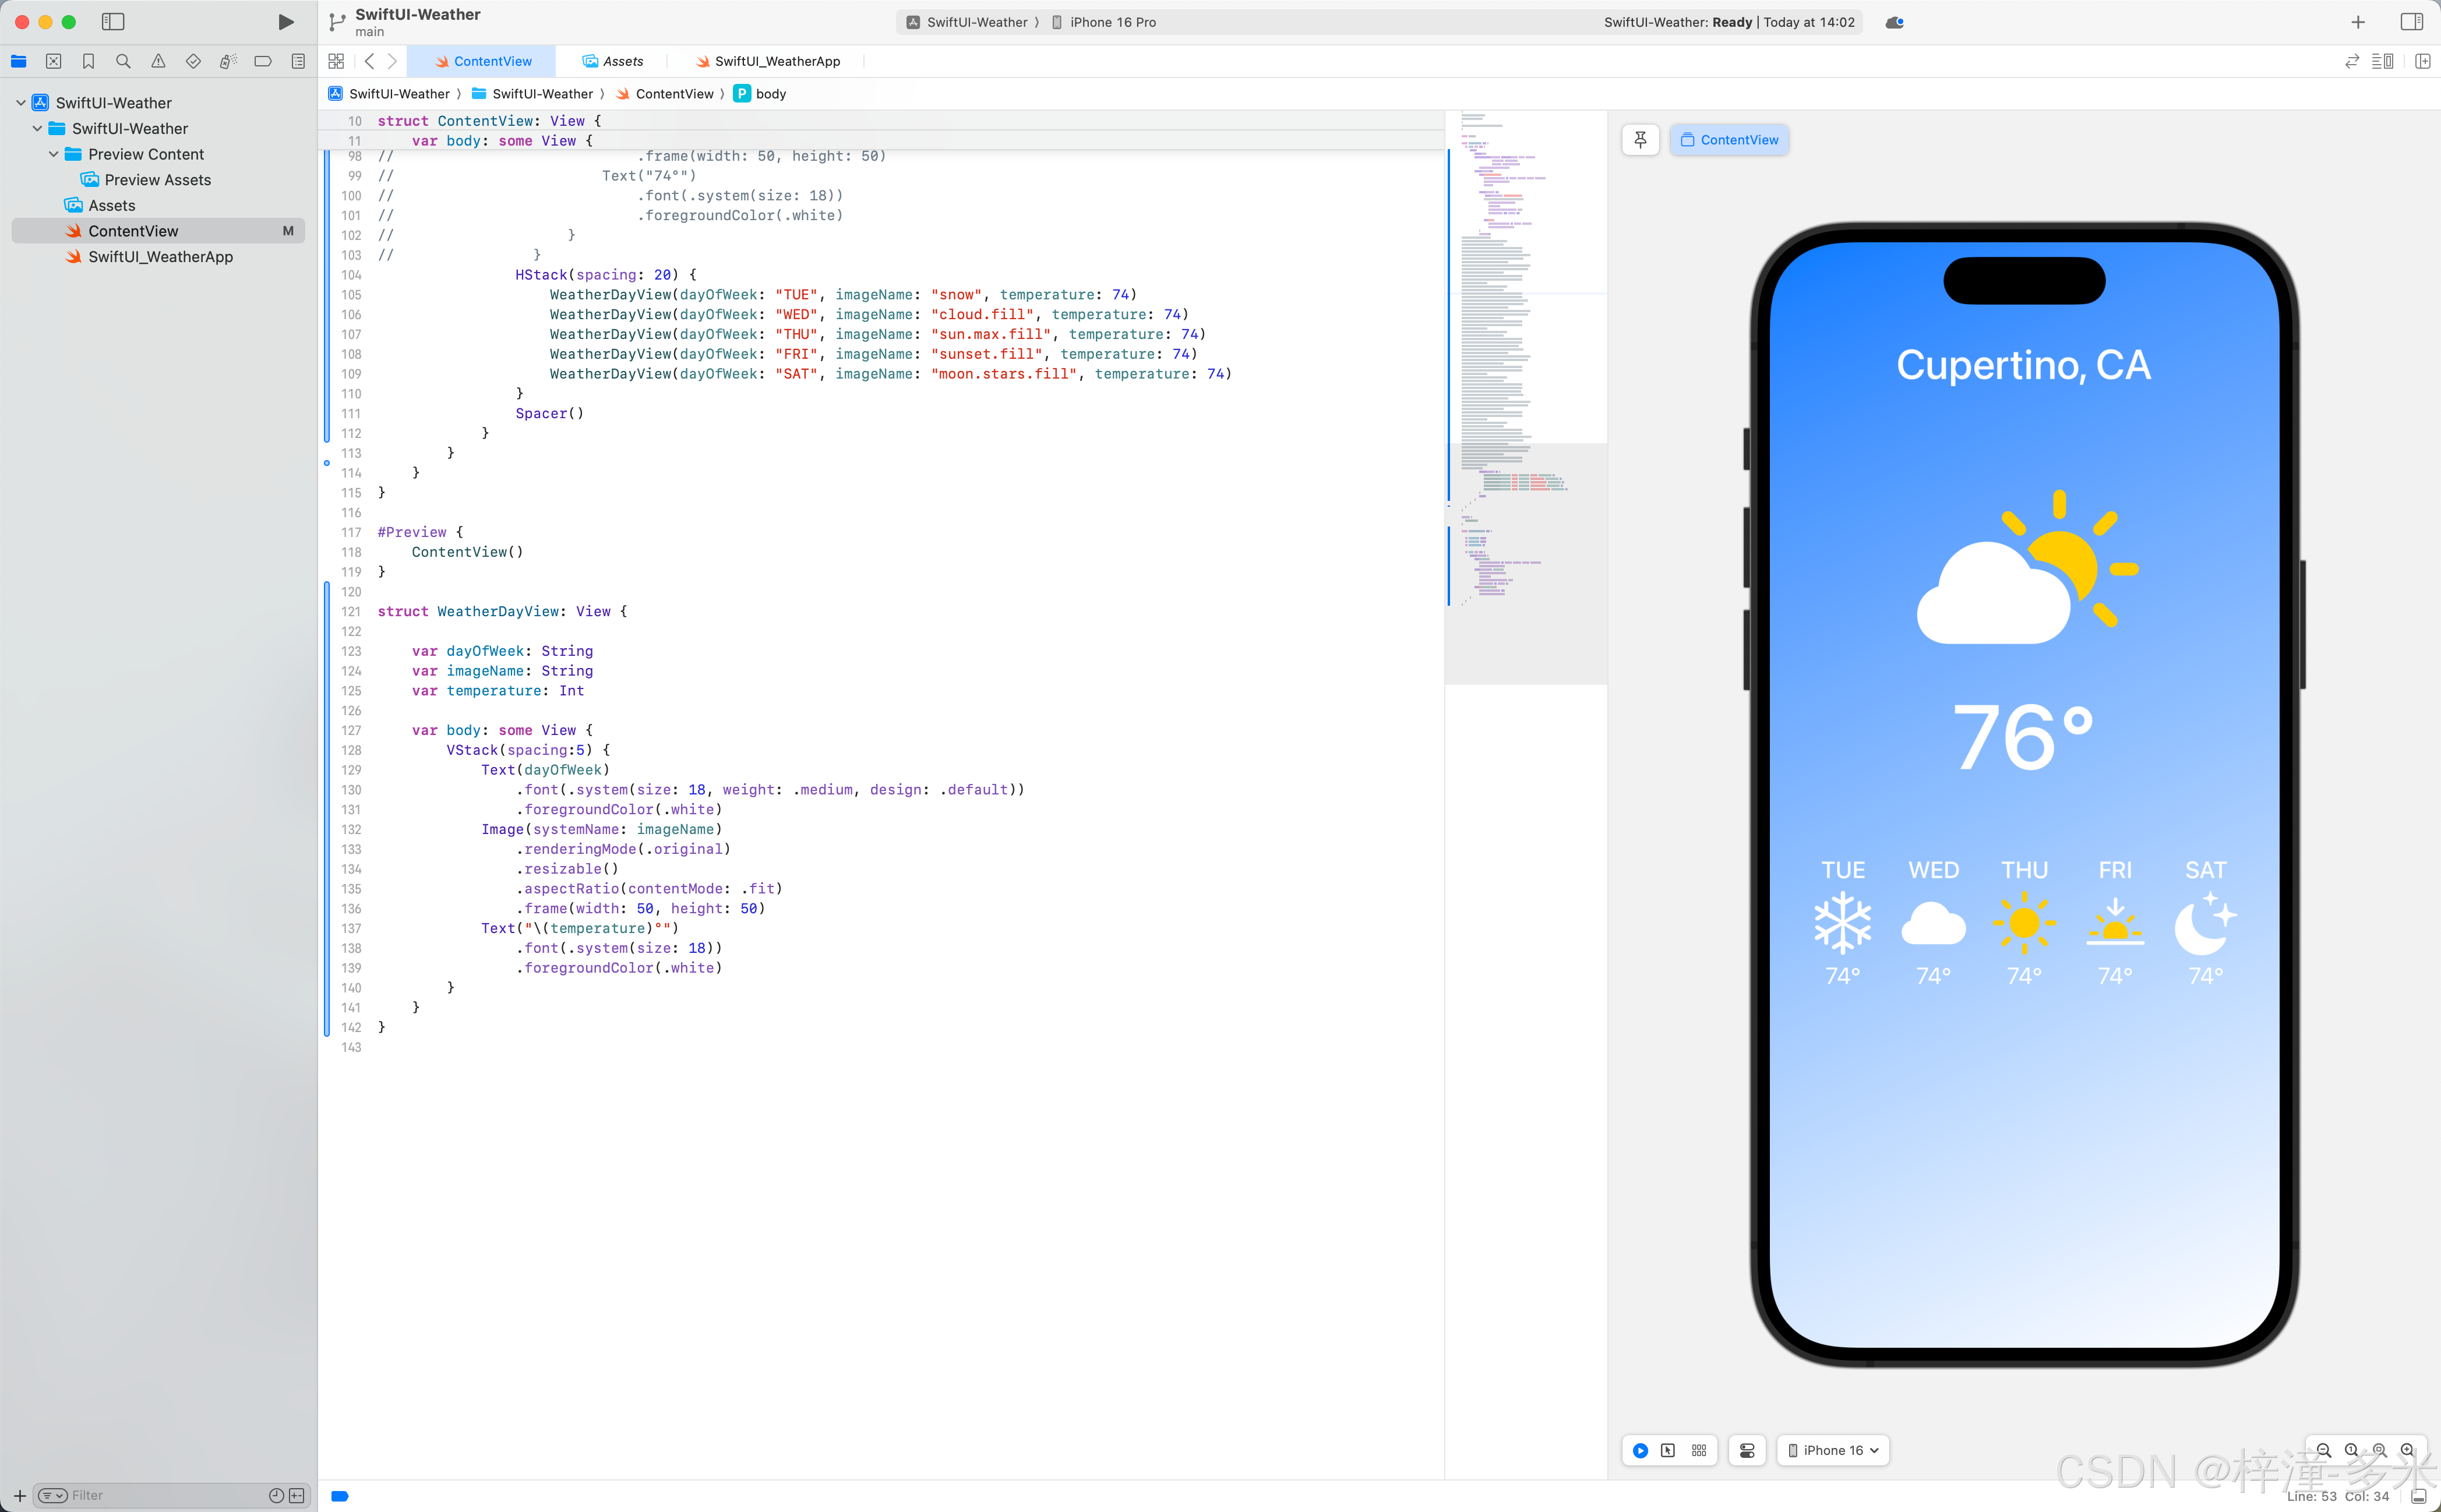This screenshot has height=1512, width=2441.
Task: Open the Issue navigator warning icon
Action: click(158, 61)
